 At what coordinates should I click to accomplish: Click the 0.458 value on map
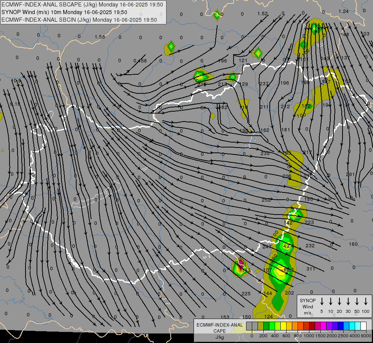pos(140,61)
